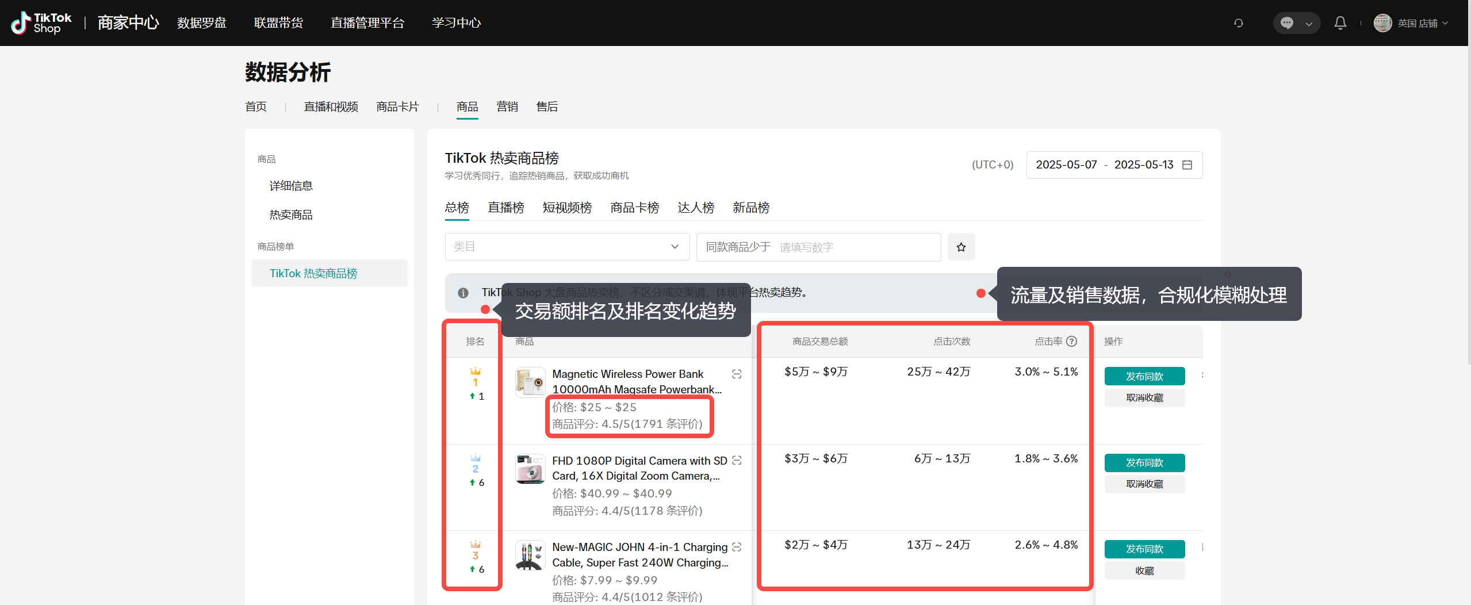Open the notification bell

pos(1340,23)
